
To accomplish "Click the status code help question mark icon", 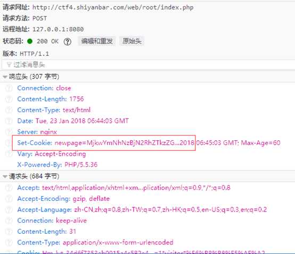I will tap(67, 41).
